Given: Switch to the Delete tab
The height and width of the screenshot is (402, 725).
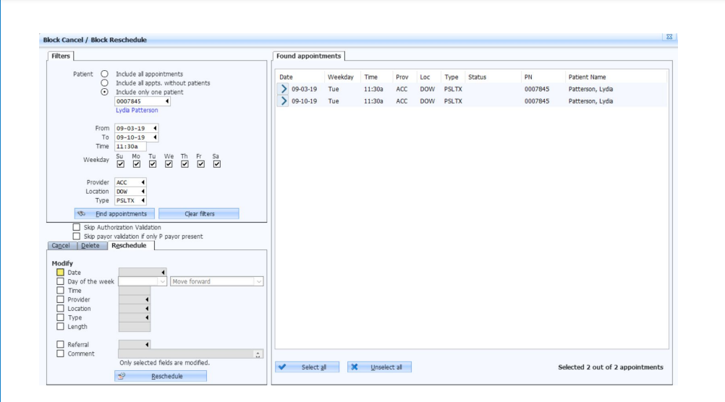Looking at the screenshot, I should (x=90, y=246).
